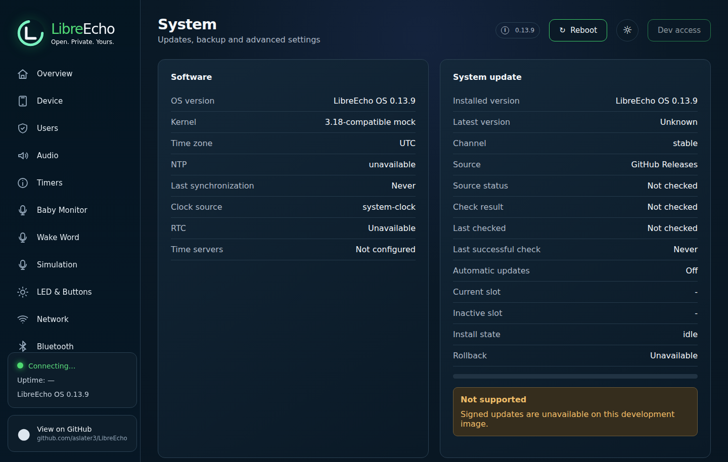Click the UTC time zone value

point(407,144)
